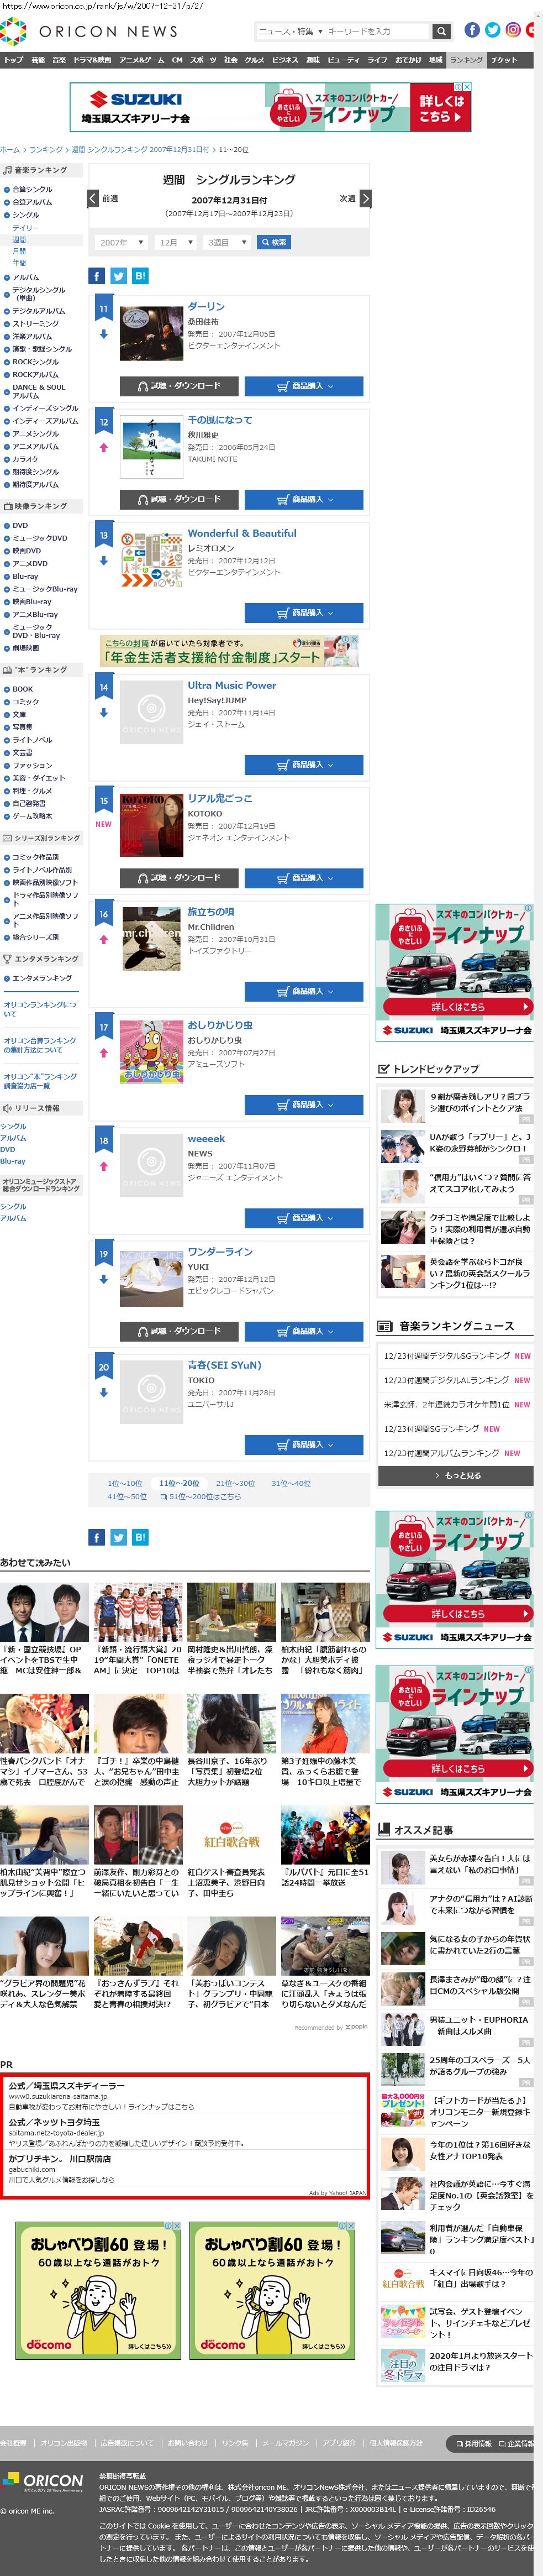Select the ランキング tab in navigation bar

tap(466, 60)
